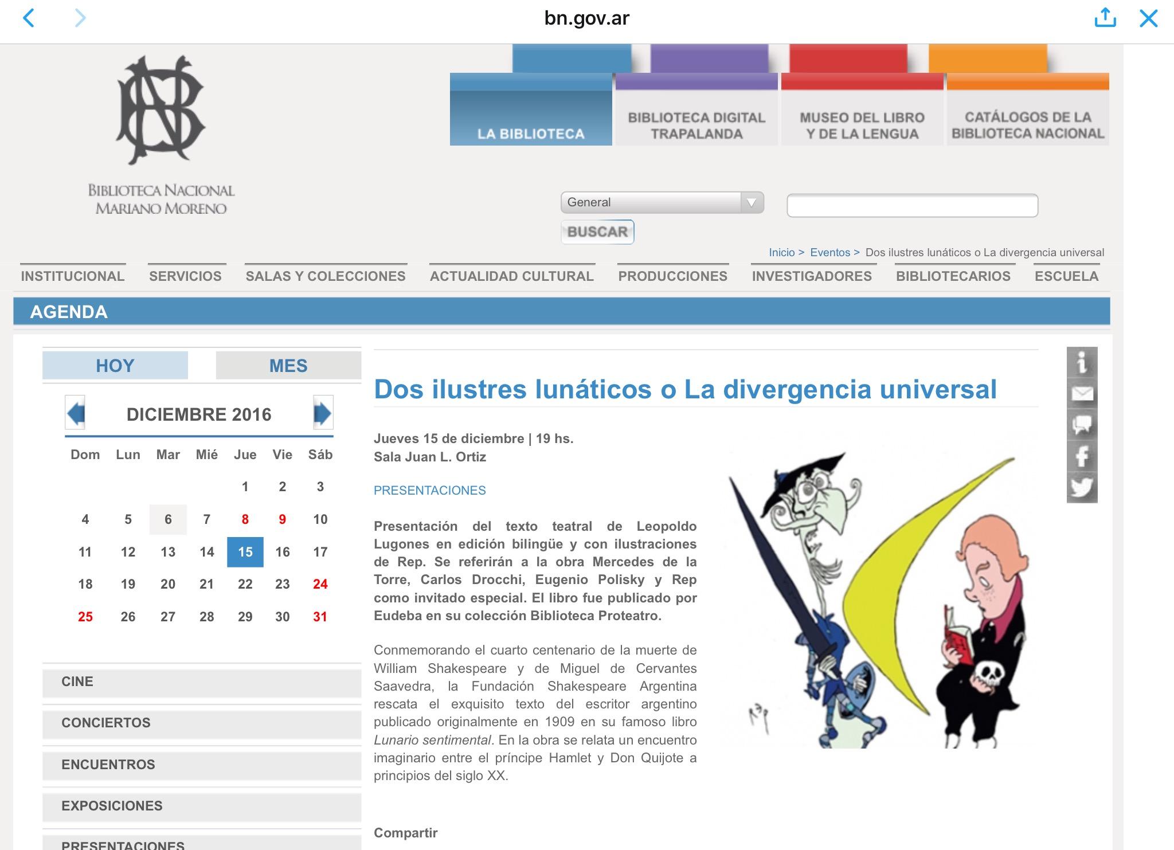Close the browser view with X
Viewport: 1174px width, 850px height.
click(1148, 18)
